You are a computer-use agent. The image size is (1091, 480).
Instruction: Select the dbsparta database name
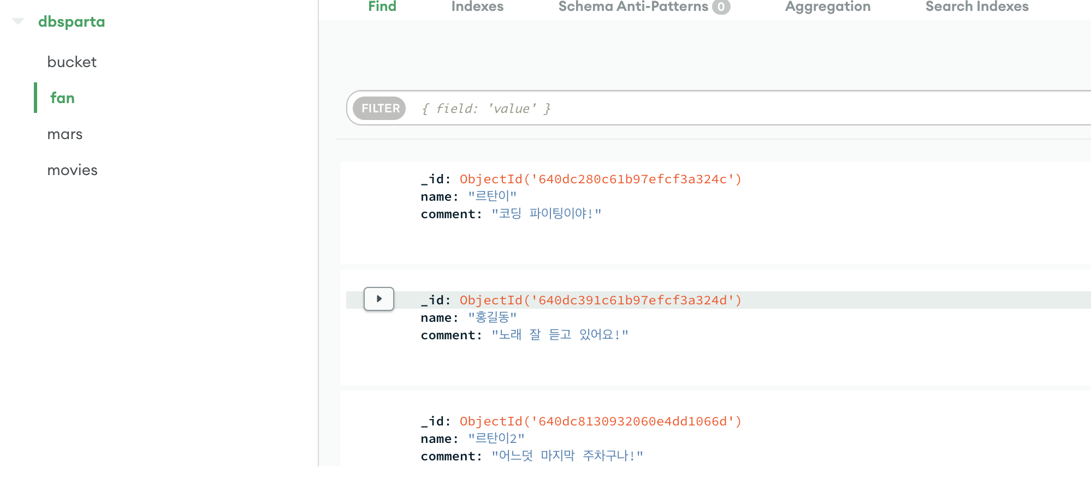pyautogui.click(x=72, y=22)
